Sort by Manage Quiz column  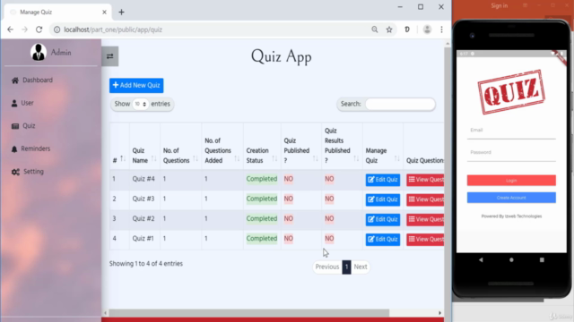click(383, 146)
